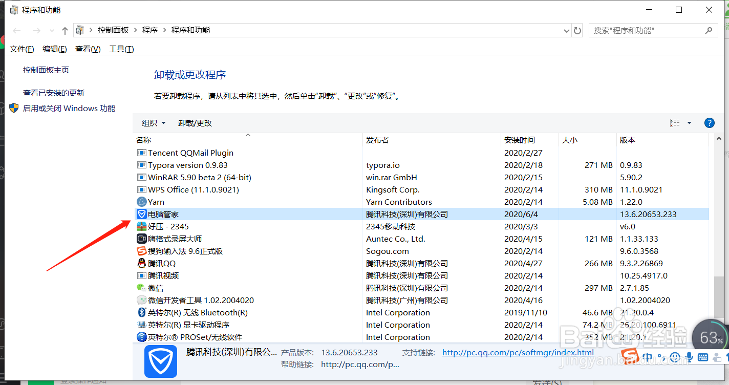Click the 英特尔 显卡驱动程序 icon
729x385 pixels.
(x=142, y=325)
